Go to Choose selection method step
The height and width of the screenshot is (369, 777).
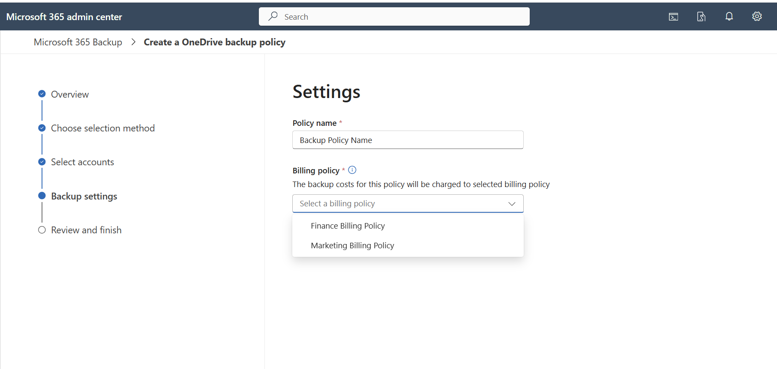103,128
